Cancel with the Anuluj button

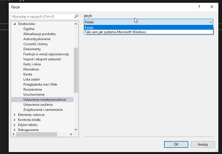tap(203, 144)
